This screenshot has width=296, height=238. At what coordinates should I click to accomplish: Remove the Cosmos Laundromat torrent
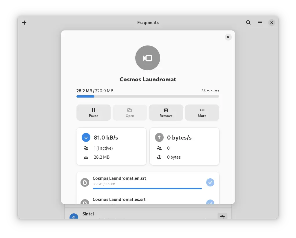click(166, 112)
